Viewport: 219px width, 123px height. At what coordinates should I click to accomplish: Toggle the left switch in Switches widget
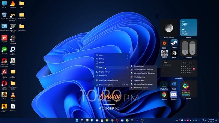coord(185,48)
